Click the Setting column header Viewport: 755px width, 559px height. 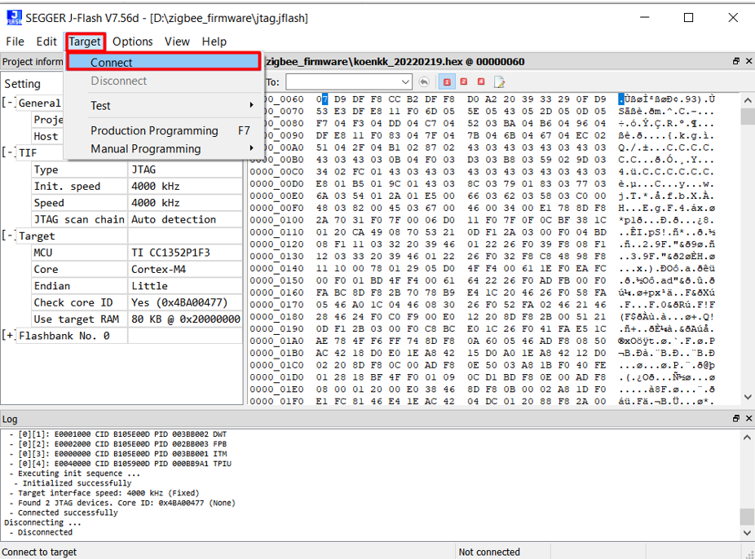point(22,84)
